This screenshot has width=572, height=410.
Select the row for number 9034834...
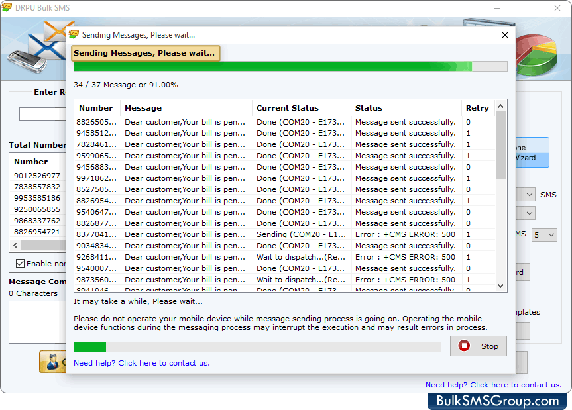point(284,246)
